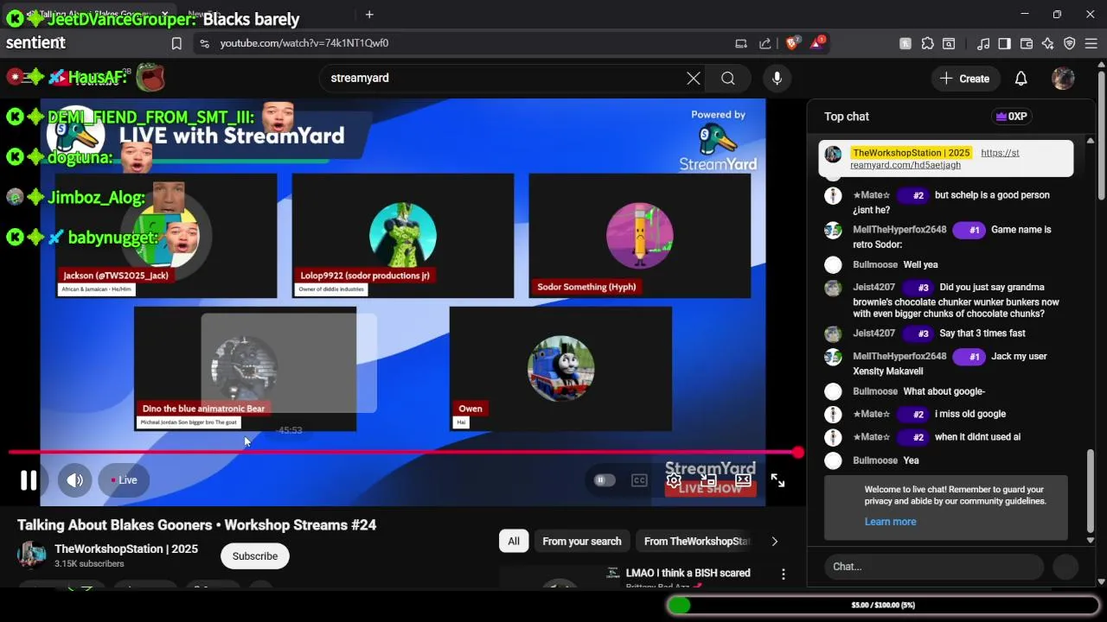Expand the Top chat dropdown

847,117
